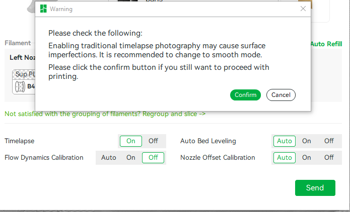The width and height of the screenshot is (350, 212).
Task: Click the filament spool icon under Left Nozzle
Action: (x=20, y=86)
